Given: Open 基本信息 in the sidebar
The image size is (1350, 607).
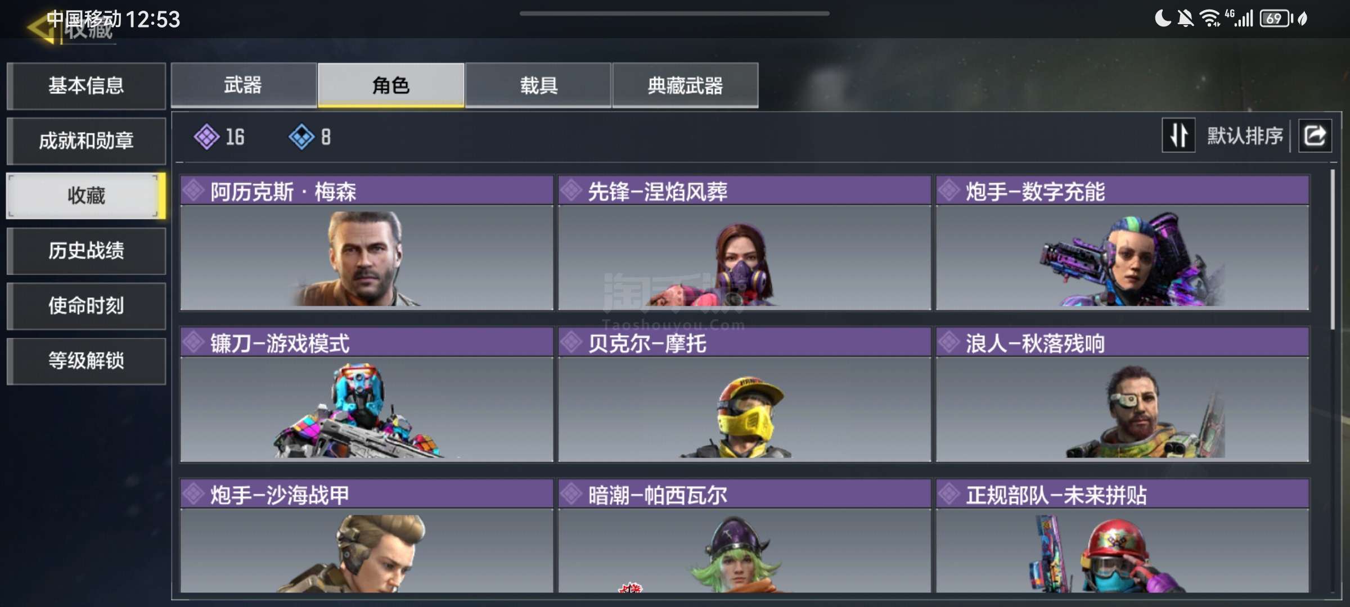Looking at the screenshot, I should pos(86,85).
